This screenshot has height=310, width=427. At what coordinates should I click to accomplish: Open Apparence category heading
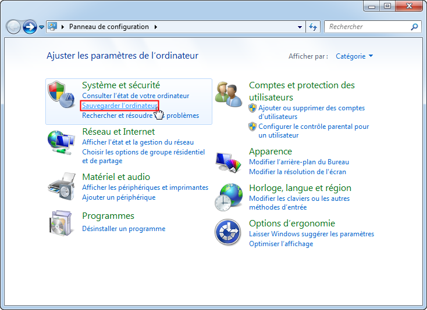click(x=271, y=152)
